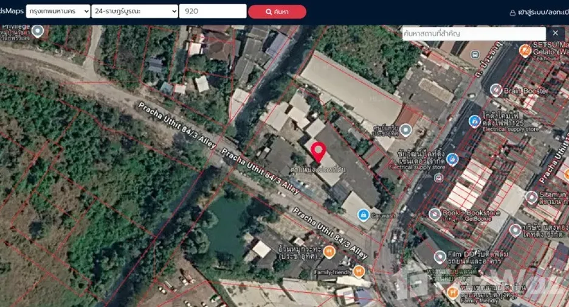Select the gray marker near the large warehouse
Image resolution: width=569 pixels, height=307 pixels.
405,130
